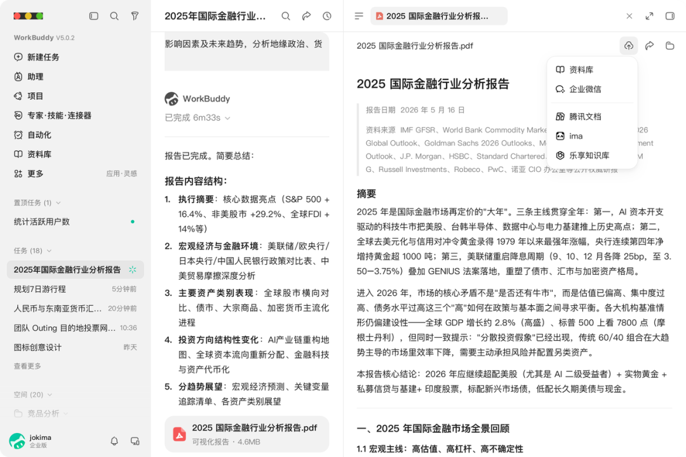
Task: Click the jokima user avatar
Action: [17, 441]
